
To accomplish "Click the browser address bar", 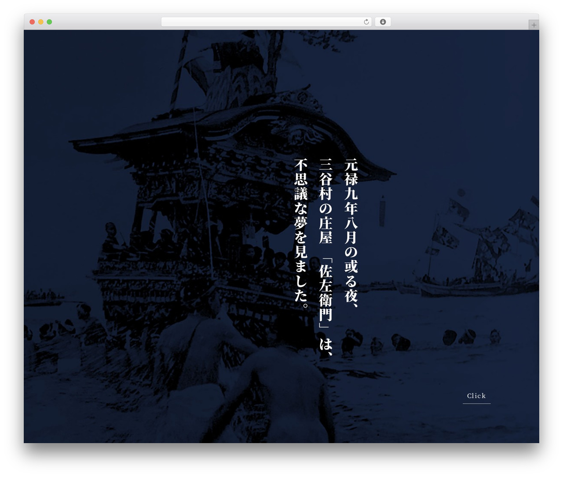I will tap(266, 22).
